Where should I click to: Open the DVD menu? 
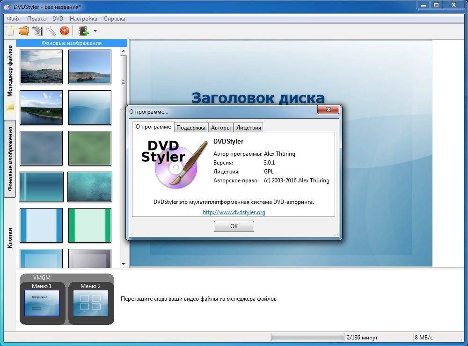point(58,19)
